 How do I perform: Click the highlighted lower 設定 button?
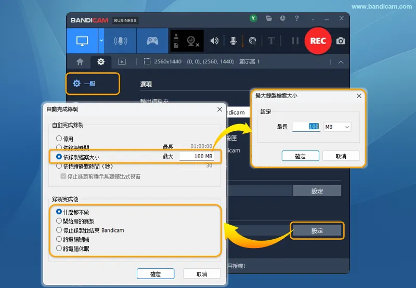(x=317, y=230)
